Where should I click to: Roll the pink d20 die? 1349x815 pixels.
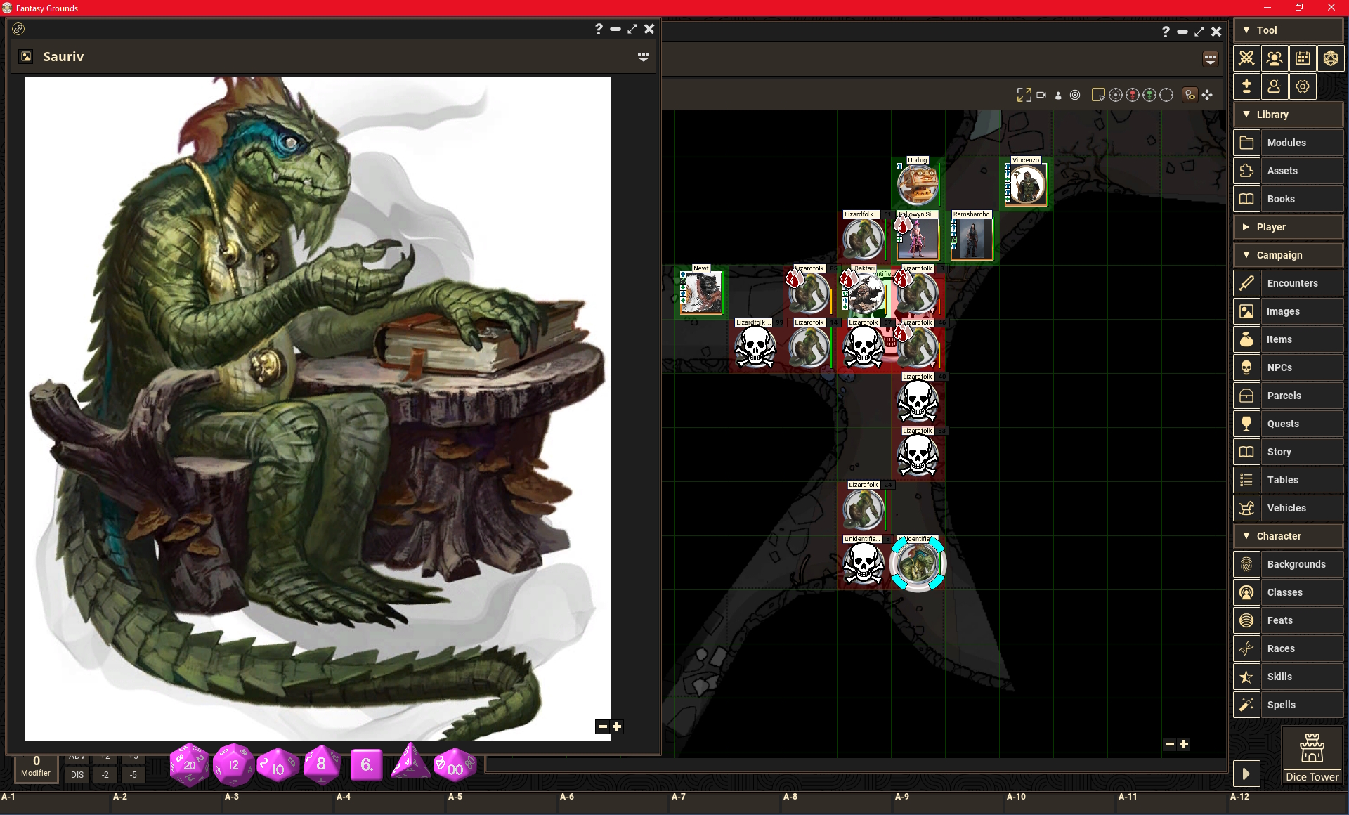(x=189, y=764)
